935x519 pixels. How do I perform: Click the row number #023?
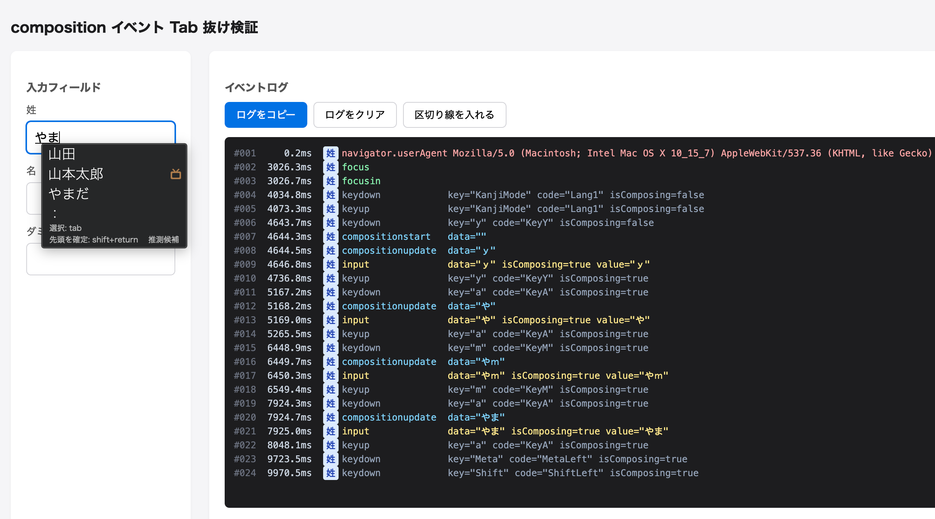click(x=245, y=459)
